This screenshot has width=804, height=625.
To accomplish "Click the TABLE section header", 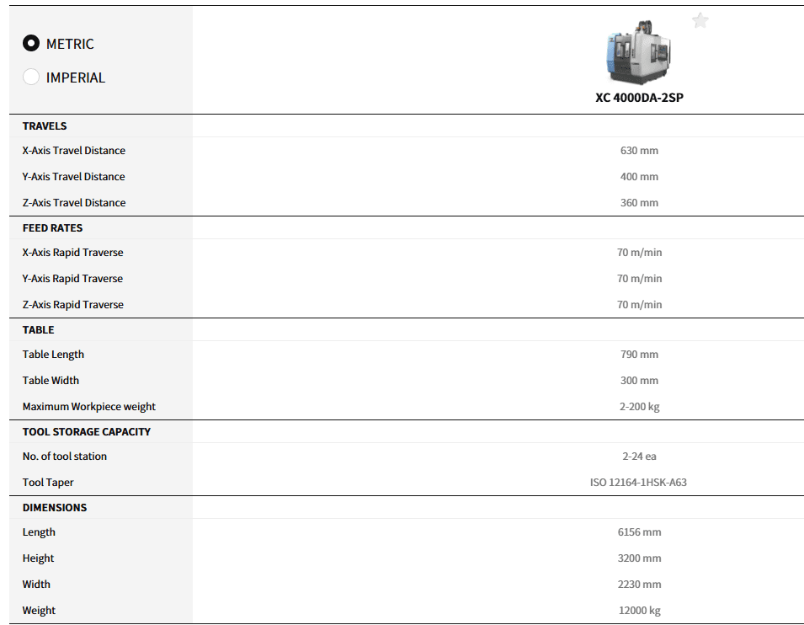I will [x=38, y=330].
